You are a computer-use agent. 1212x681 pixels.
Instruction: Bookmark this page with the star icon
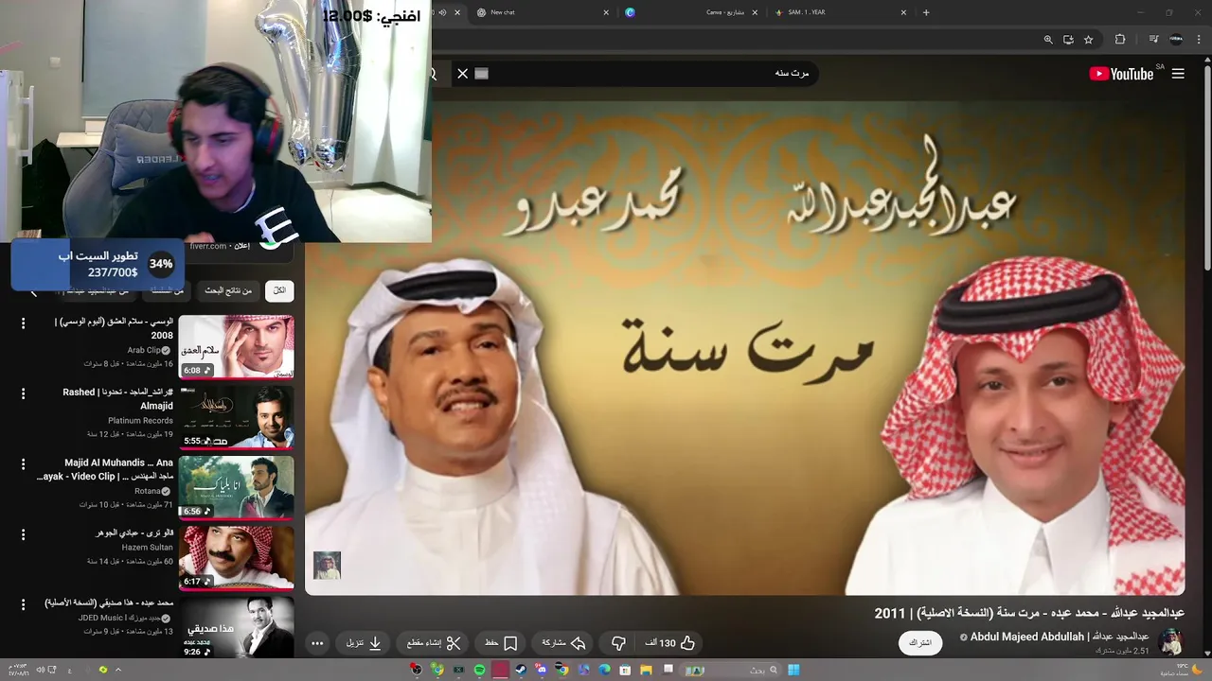coord(1089,40)
